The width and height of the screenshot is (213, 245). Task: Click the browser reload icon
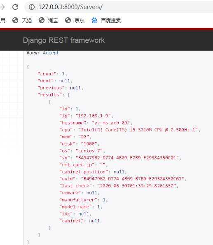[x=15, y=7]
